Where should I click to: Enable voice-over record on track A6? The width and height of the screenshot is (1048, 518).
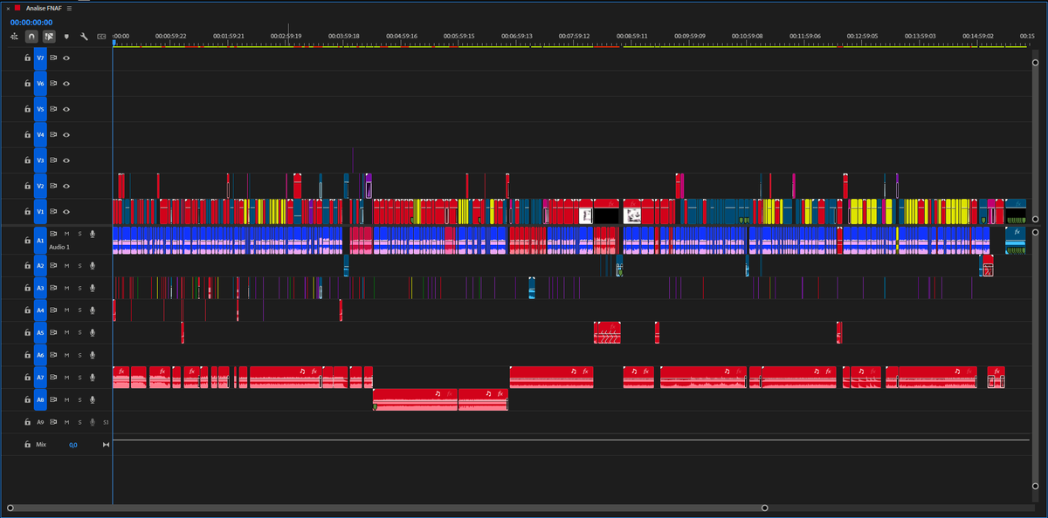pos(92,355)
